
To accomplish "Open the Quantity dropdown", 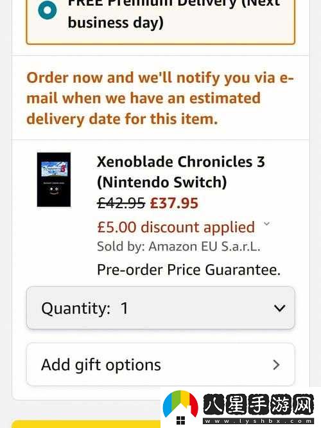I will pyautogui.click(x=160, y=308).
